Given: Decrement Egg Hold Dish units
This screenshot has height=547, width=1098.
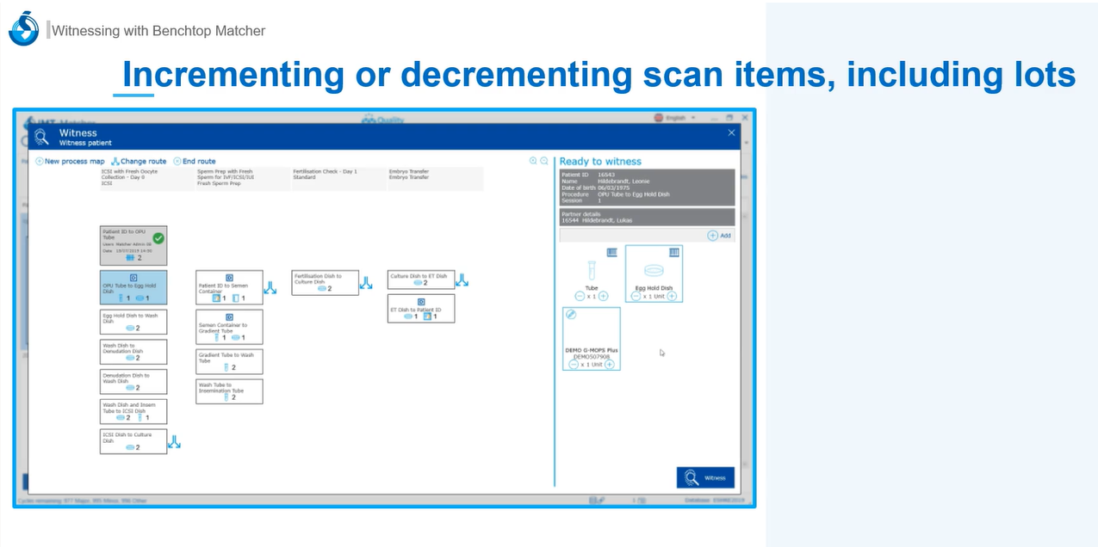Looking at the screenshot, I should click(x=636, y=296).
